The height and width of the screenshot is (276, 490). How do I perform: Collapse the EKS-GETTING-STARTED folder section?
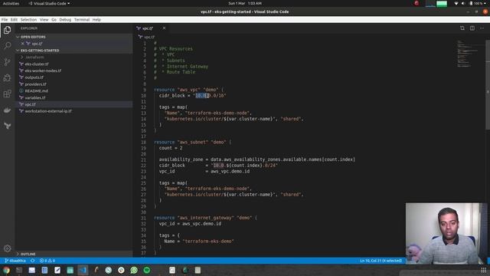(74, 51)
